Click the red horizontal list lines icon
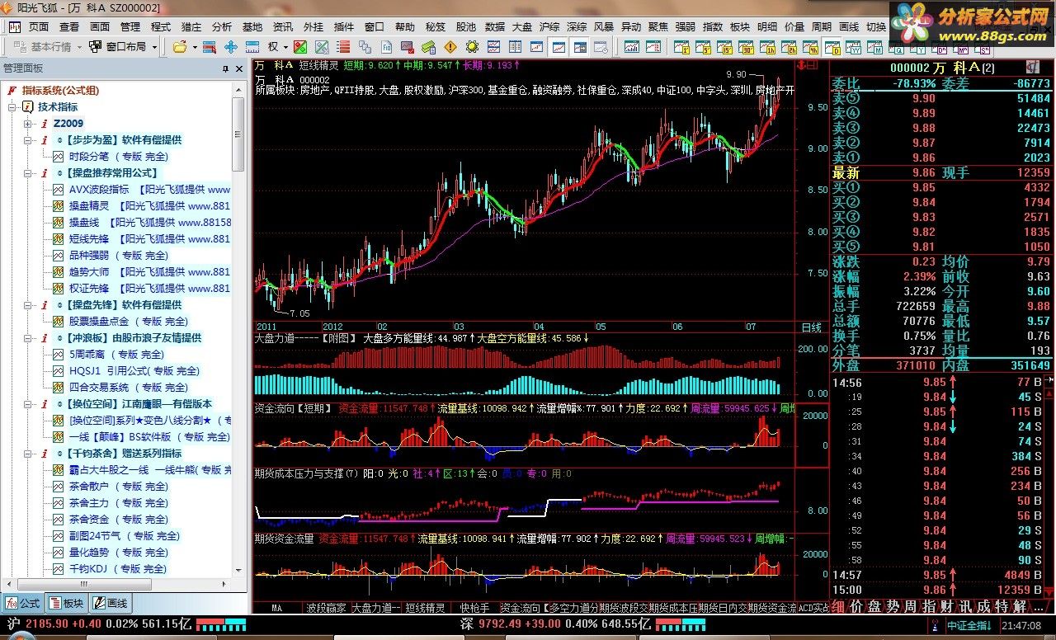Viewport: 1056px width, 640px height. (x=343, y=47)
